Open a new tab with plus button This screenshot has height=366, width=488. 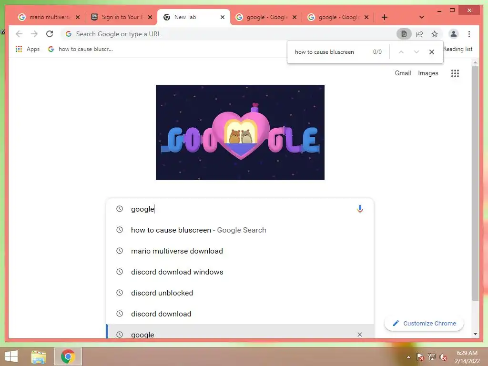click(x=385, y=17)
